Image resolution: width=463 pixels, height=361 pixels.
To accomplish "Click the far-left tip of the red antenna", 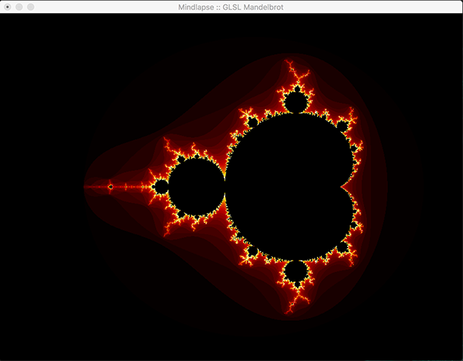I will (x=85, y=187).
